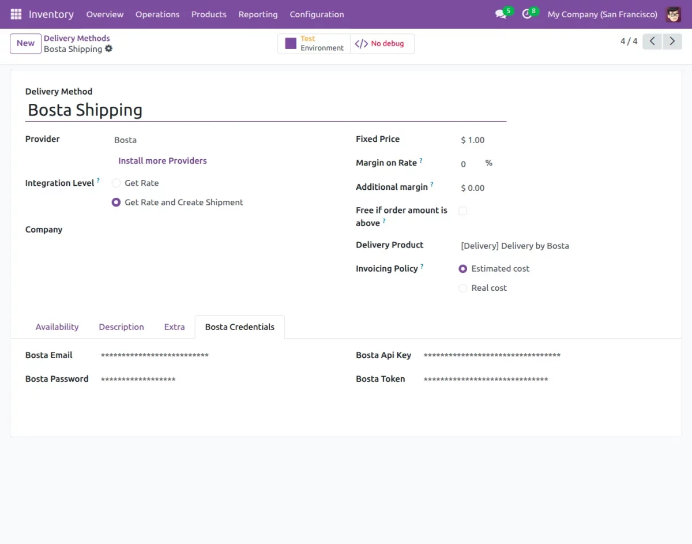Enable Free if order amount is above
This screenshot has height=544, width=692.
point(462,211)
